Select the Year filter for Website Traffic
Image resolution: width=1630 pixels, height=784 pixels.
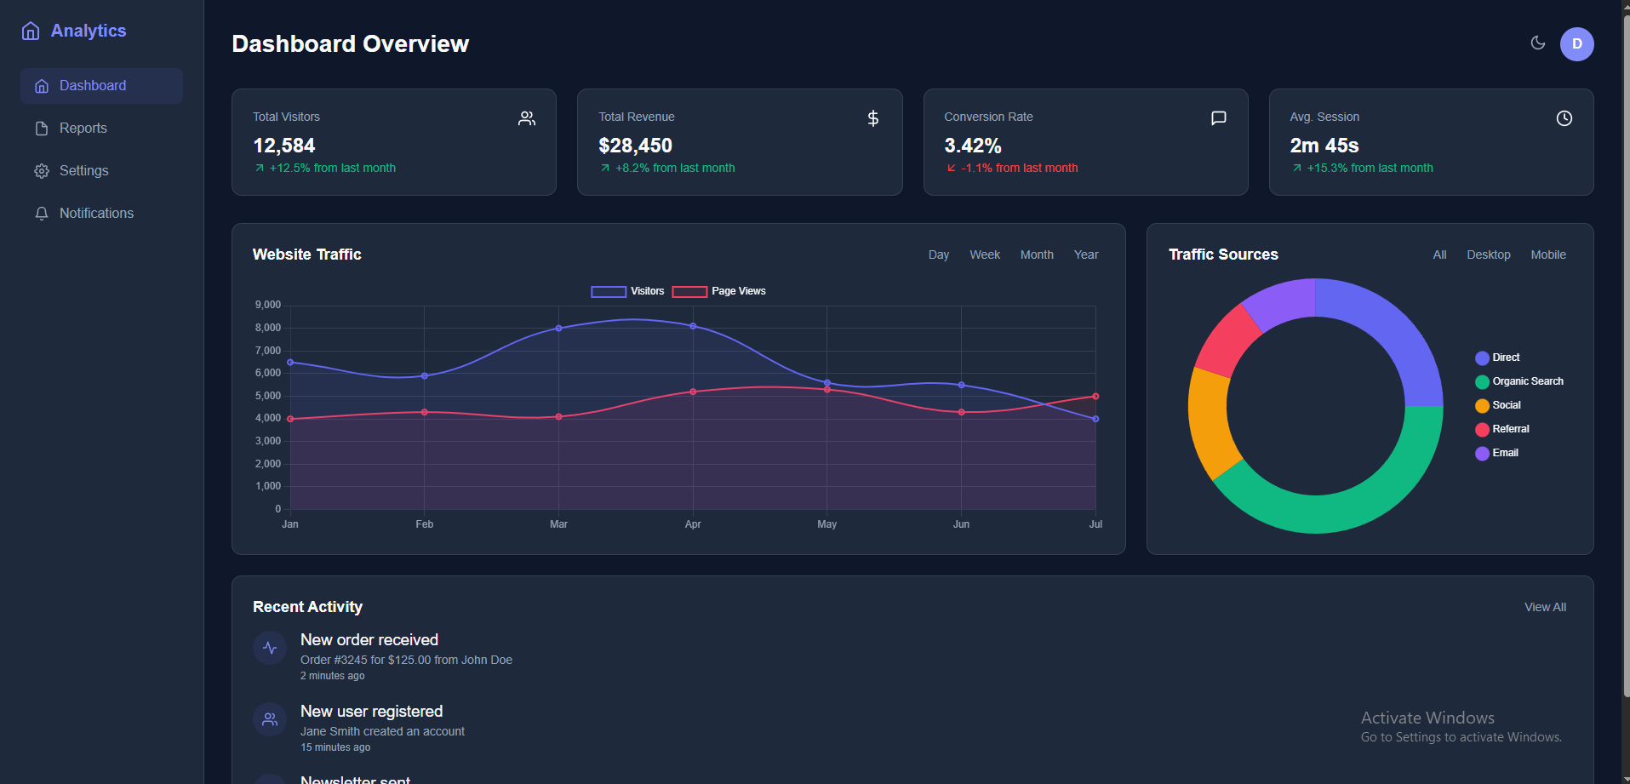point(1085,255)
